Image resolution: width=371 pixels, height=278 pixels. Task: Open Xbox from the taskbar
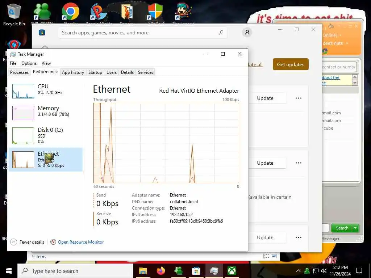click(232, 271)
